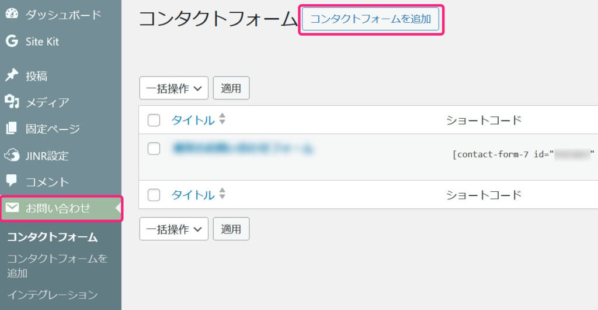Check the blurred contact form row checkbox
Image resolution: width=598 pixels, height=310 pixels.
[x=154, y=149]
